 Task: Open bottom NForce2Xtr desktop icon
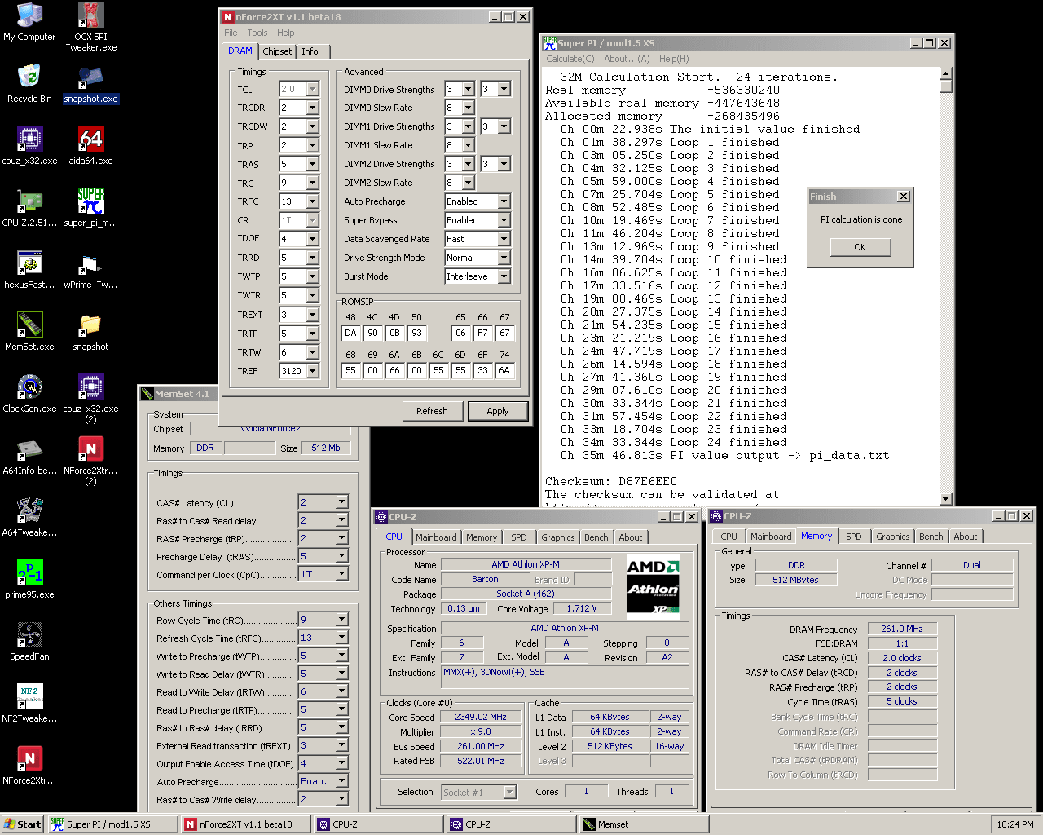tap(29, 759)
